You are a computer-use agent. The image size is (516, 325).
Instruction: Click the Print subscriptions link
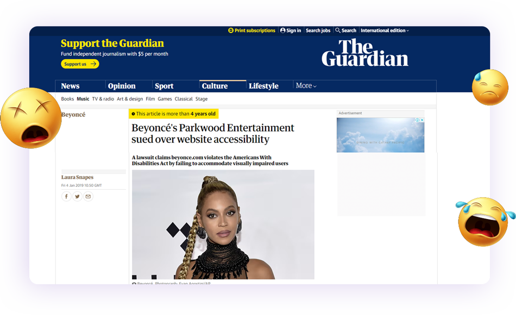(251, 30)
